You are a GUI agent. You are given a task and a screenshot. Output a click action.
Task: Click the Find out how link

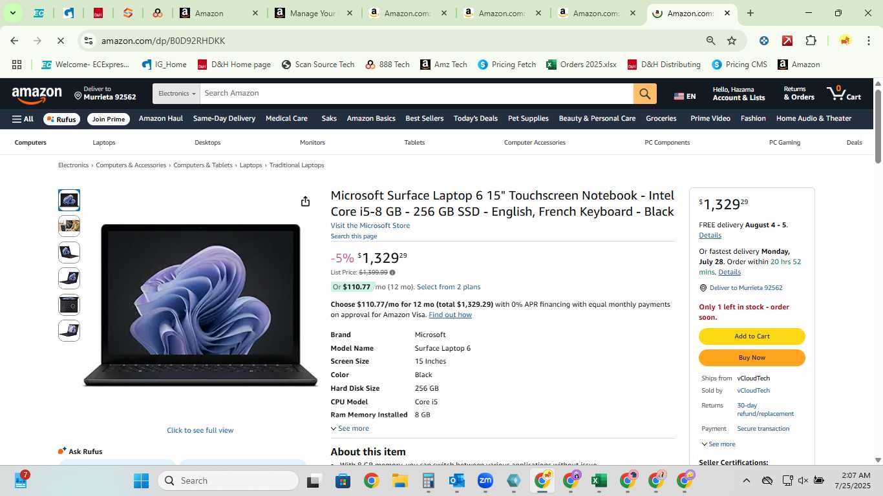450,315
